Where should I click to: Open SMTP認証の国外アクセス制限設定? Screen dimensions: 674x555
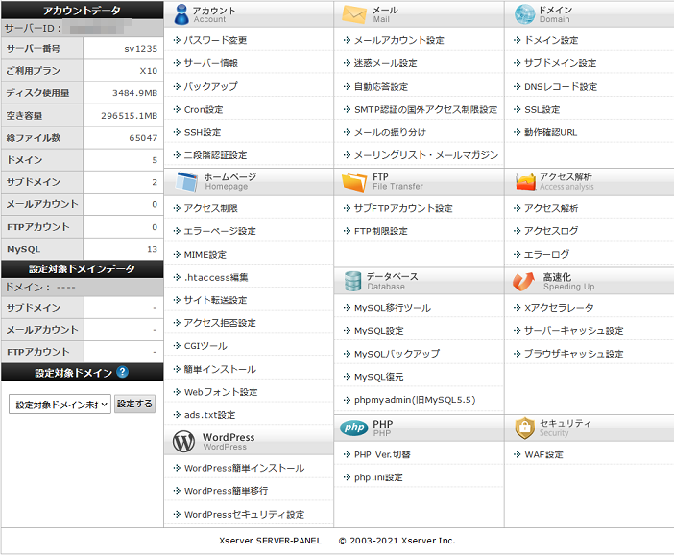pos(425,109)
